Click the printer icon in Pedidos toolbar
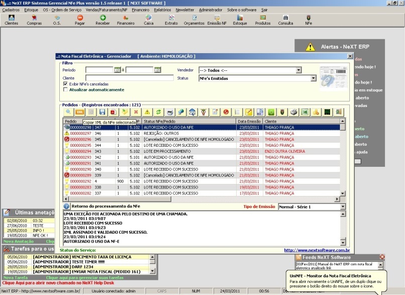This screenshot has width=405, height=295. pyautogui.click(x=170, y=112)
